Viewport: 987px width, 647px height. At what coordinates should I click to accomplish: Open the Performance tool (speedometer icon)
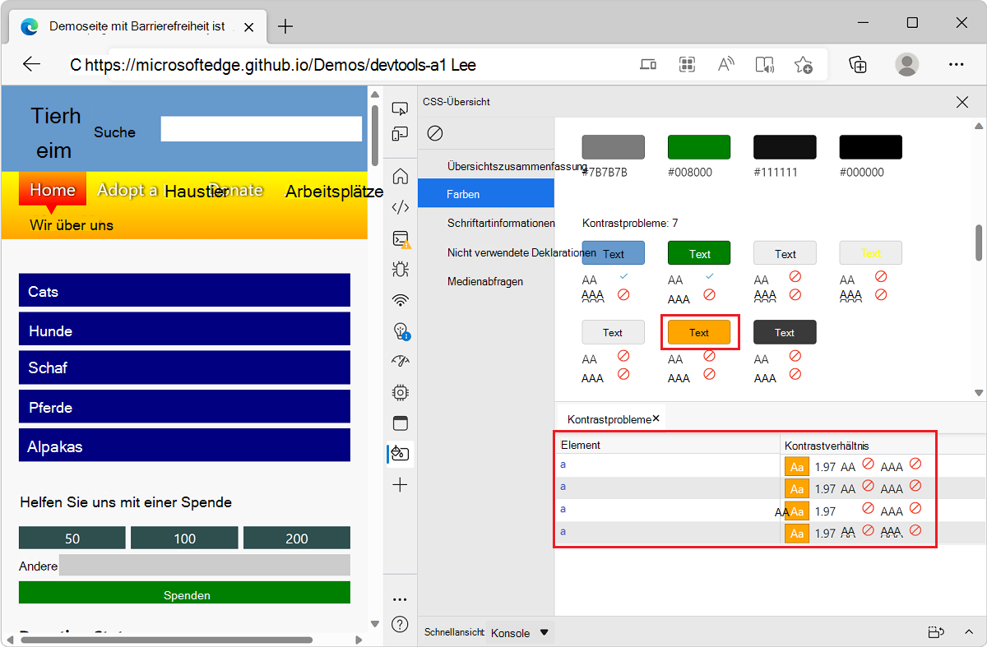pyautogui.click(x=400, y=361)
